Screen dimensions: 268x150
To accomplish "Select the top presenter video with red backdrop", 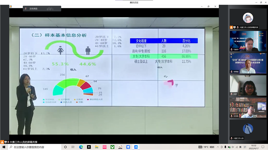I will click(248, 41).
